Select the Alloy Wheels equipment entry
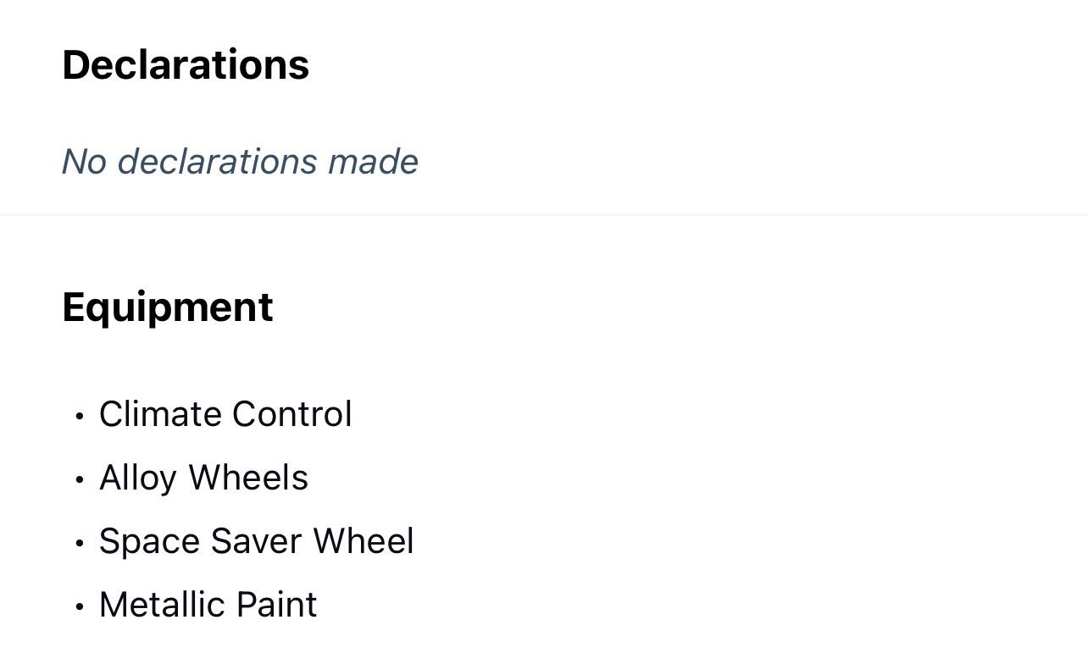This screenshot has height=653, width=1088. tap(203, 478)
